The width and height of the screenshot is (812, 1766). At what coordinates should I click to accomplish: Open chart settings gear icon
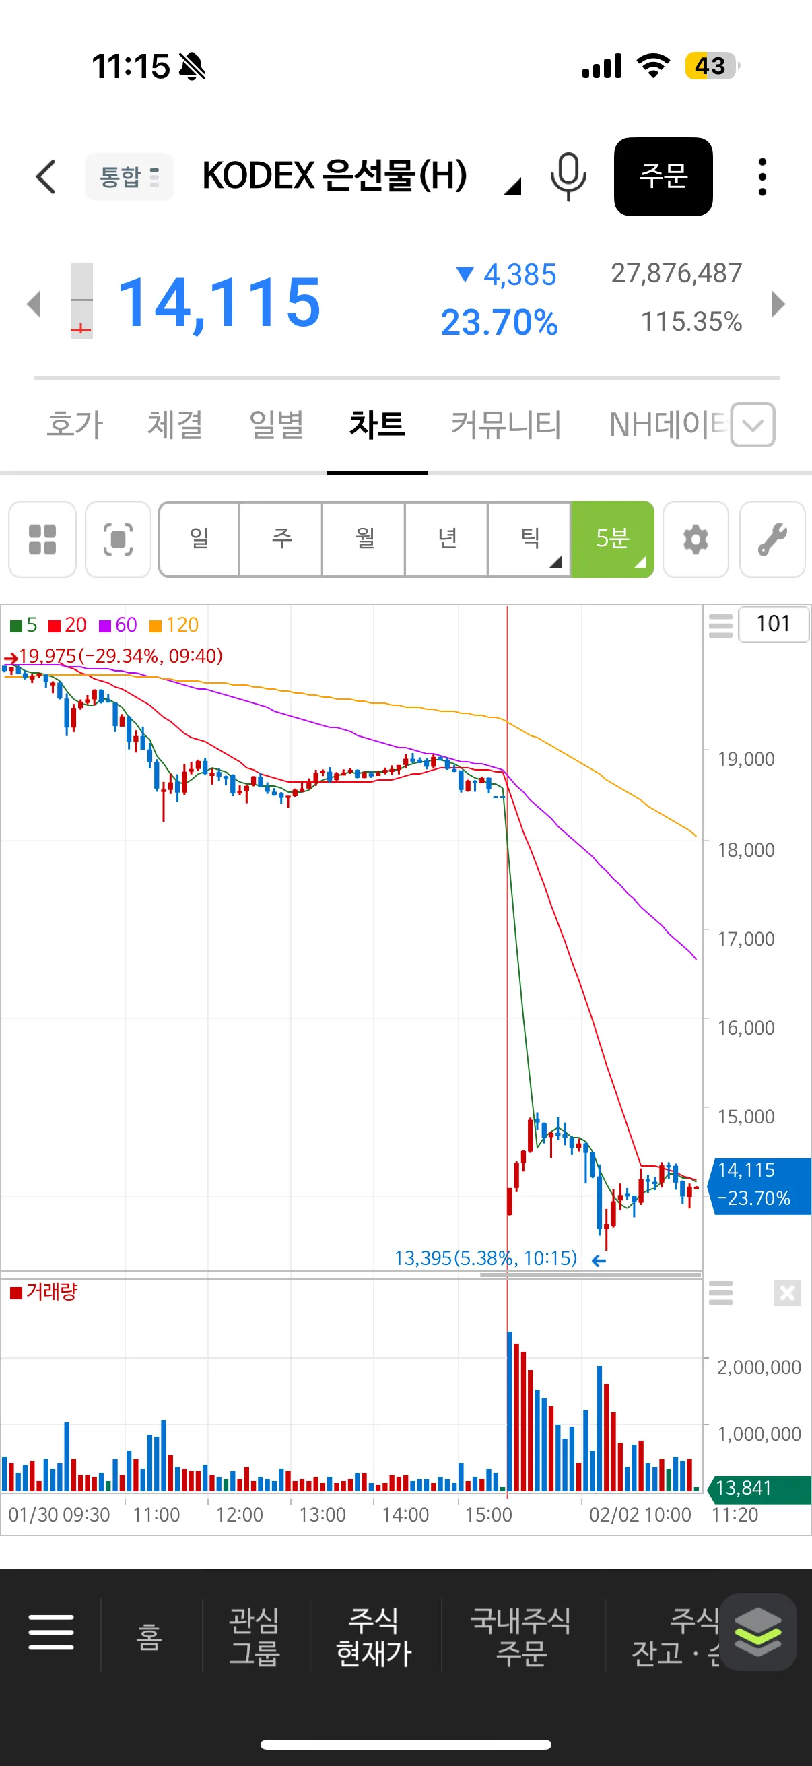click(696, 539)
